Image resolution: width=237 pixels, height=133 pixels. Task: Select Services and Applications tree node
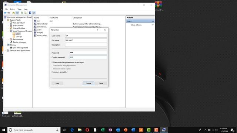click(x=20, y=51)
